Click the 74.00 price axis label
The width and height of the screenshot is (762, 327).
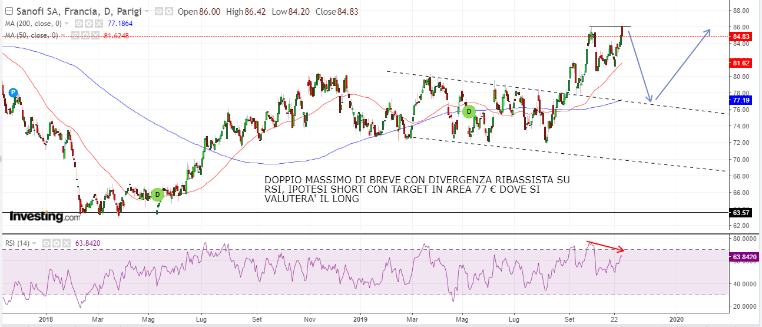point(741,126)
